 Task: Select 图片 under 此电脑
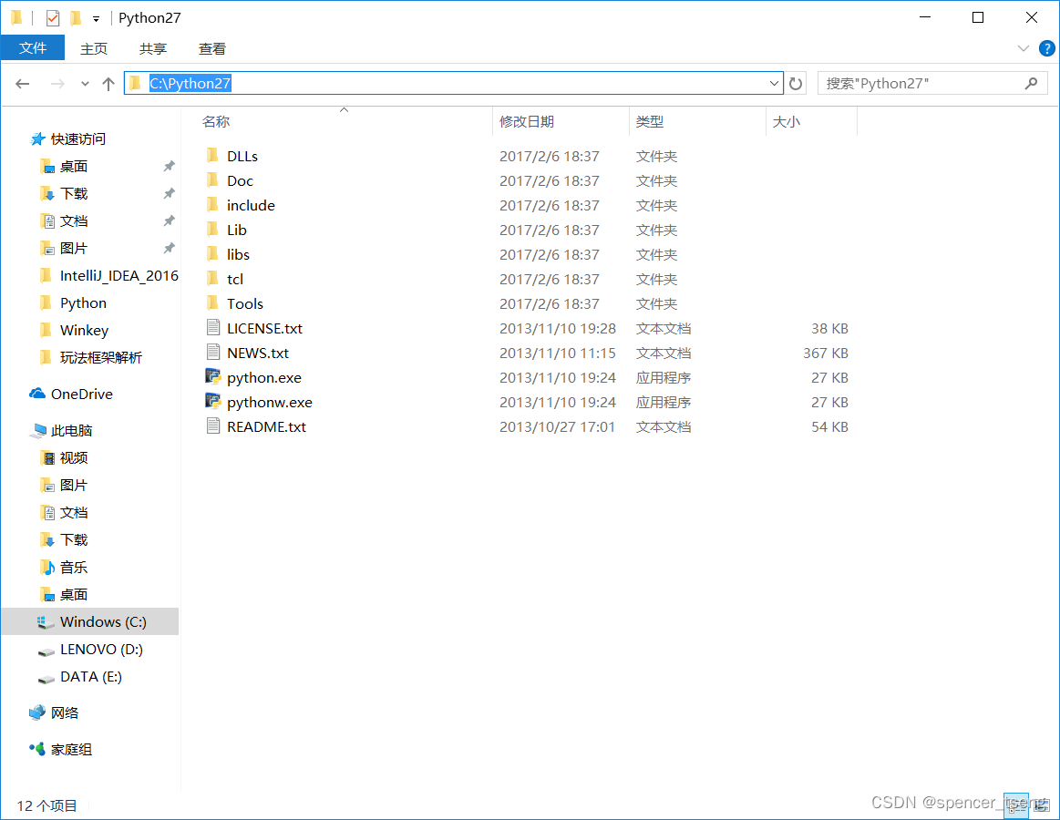[90, 485]
